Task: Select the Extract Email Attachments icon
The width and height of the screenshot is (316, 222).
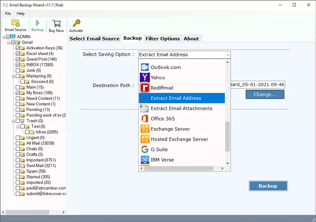Action: click(x=144, y=108)
